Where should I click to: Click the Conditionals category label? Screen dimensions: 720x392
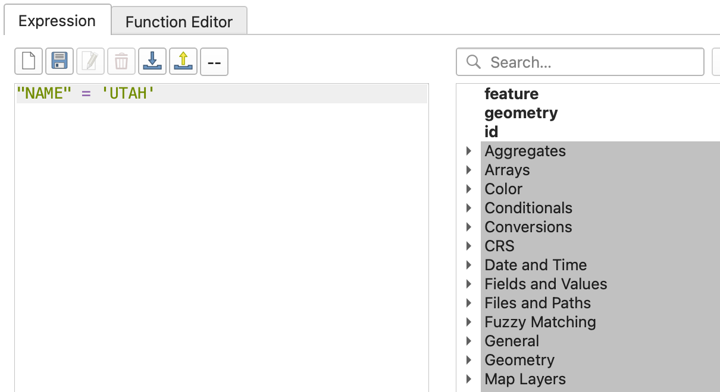tap(528, 208)
